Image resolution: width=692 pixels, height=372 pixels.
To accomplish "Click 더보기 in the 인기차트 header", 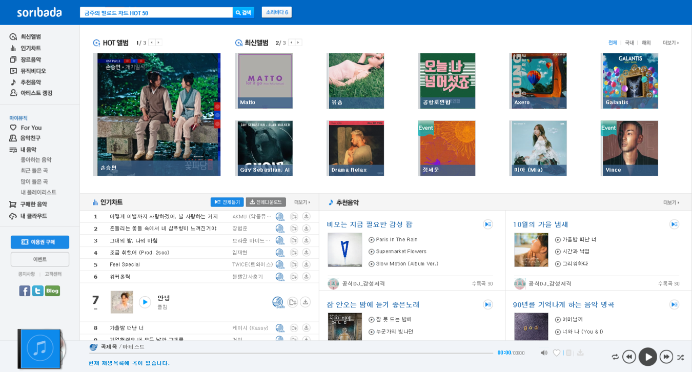I will 302,202.
